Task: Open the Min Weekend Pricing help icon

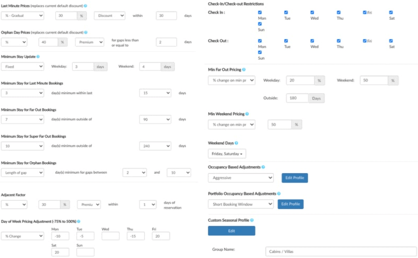Action: pyautogui.click(x=247, y=114)
